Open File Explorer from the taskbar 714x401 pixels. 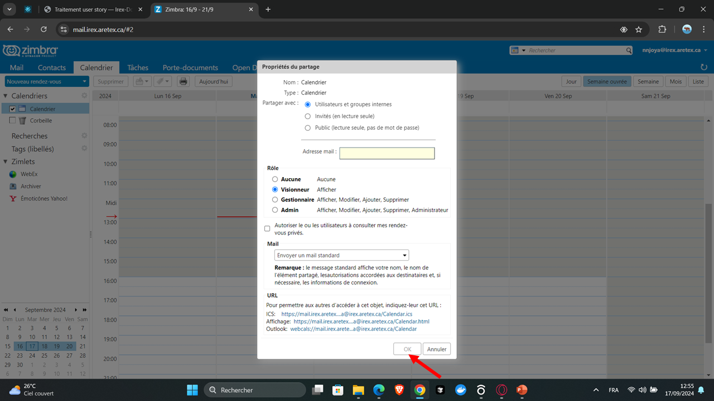358,390
